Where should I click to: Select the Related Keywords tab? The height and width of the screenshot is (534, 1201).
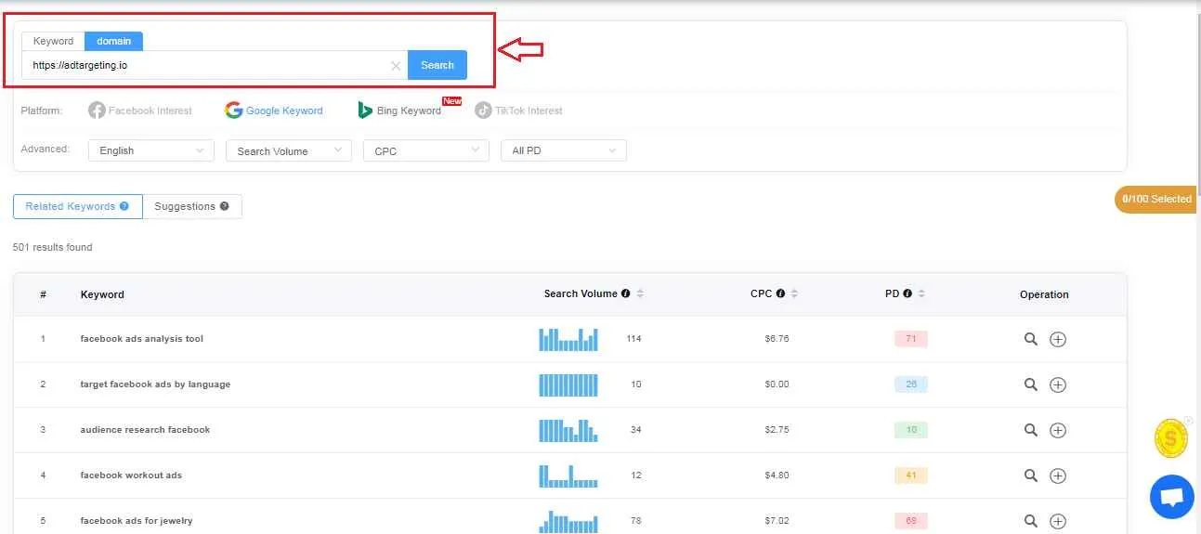tap(78, 206)
